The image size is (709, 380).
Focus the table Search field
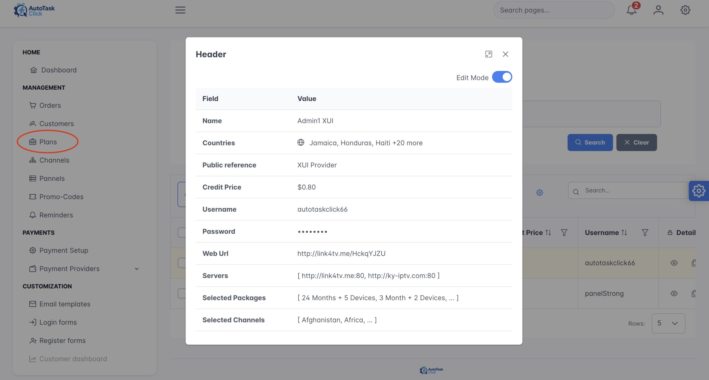click(628, 191)
